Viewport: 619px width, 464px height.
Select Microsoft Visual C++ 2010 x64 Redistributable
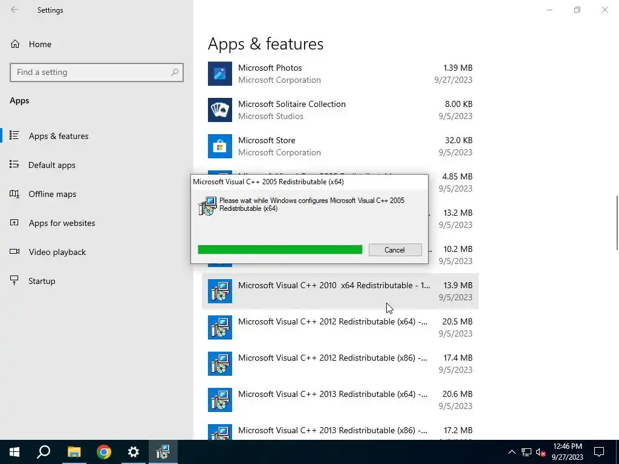tap(340, 291)
